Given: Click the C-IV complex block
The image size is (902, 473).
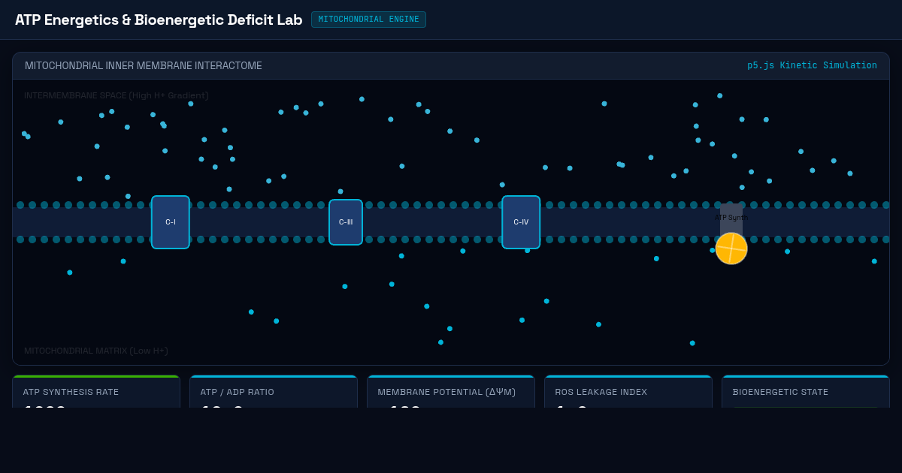Looking at the screenshot, I should [x=521, y=222].
